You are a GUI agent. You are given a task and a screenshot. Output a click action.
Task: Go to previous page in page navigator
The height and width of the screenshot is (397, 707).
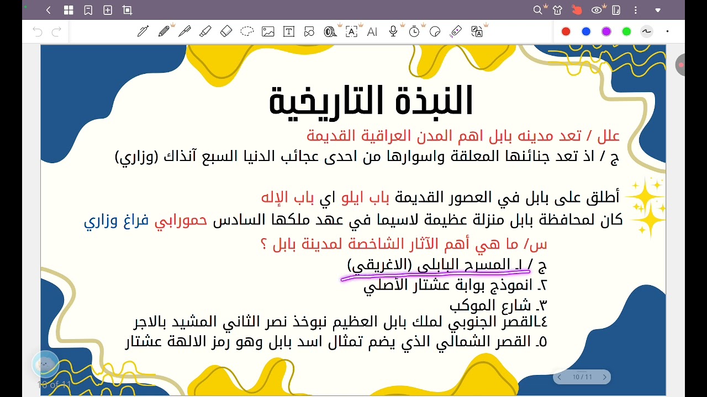click(560, 377)
